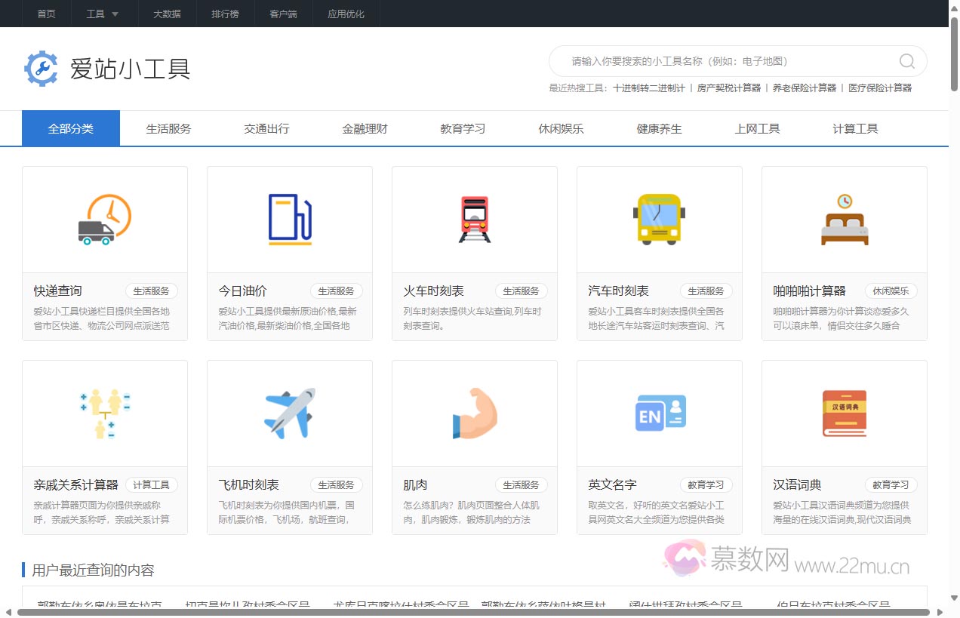Click the search magnifier icon
This screenshot has height=618, width=960.
click(905, 61)
